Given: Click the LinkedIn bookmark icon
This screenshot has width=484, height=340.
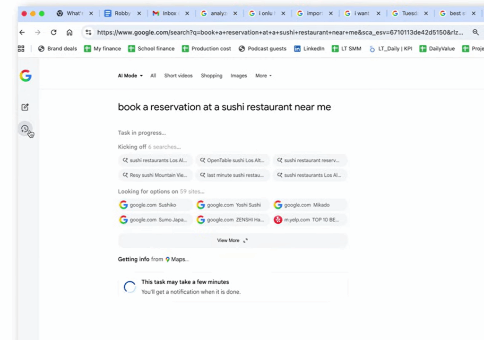Looking at the screenshot, I should click(x=297, y=48).
